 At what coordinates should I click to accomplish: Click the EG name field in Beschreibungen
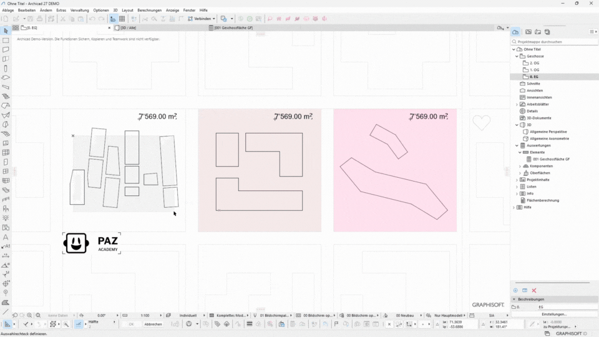click(567, 307)
